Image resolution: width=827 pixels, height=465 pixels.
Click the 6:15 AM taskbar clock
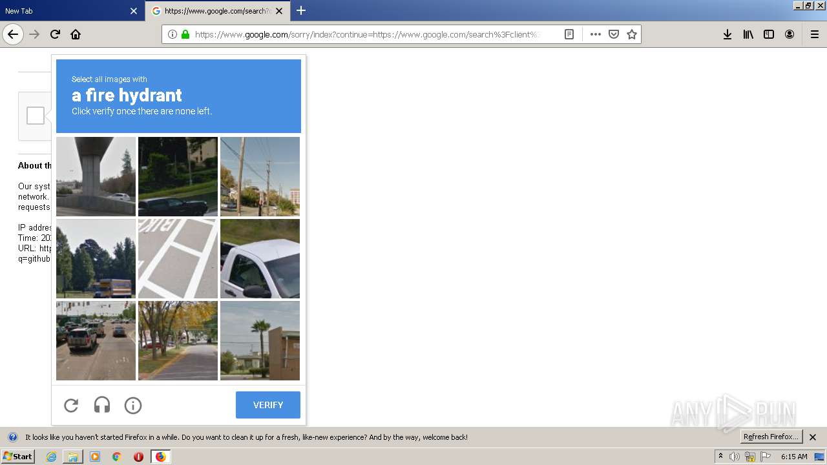pos(794,457)
